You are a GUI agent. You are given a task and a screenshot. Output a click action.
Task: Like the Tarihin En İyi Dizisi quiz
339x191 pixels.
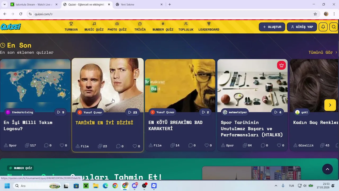136,146
